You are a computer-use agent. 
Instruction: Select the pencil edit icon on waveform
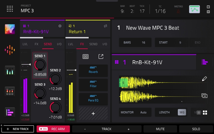point(204,79)
